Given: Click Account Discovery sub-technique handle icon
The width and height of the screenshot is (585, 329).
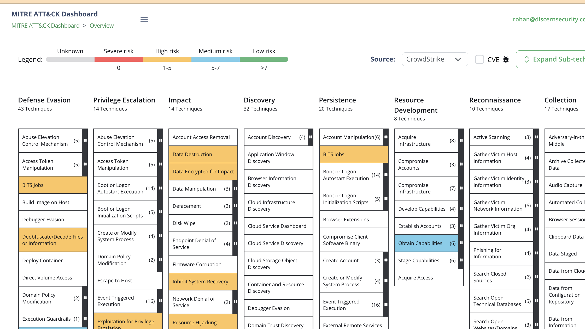Looking at the screenshot, I should (x=311, y=137).
